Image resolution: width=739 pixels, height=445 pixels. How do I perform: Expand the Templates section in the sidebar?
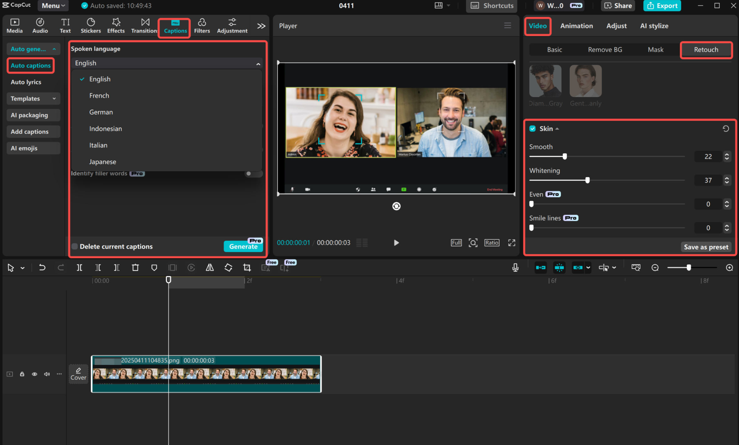coord(33,98)
